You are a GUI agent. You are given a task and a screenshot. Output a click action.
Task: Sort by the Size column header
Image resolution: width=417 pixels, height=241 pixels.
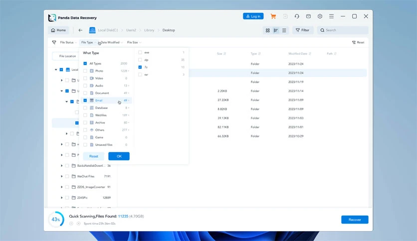pos(221,54)
